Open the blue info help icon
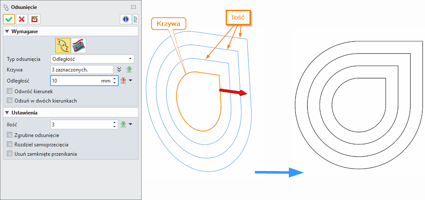The image size is (425, 200). tap(126, 19)
